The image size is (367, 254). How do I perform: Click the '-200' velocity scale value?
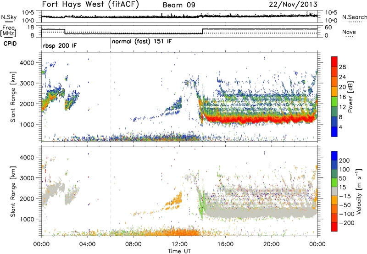346,223
